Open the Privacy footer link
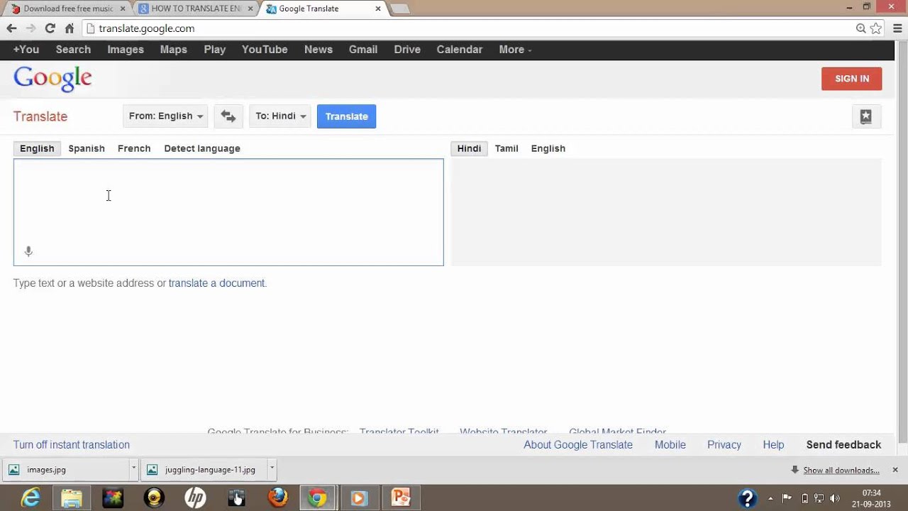Viewport: 908px width, 511px height. tap(724, 445)
